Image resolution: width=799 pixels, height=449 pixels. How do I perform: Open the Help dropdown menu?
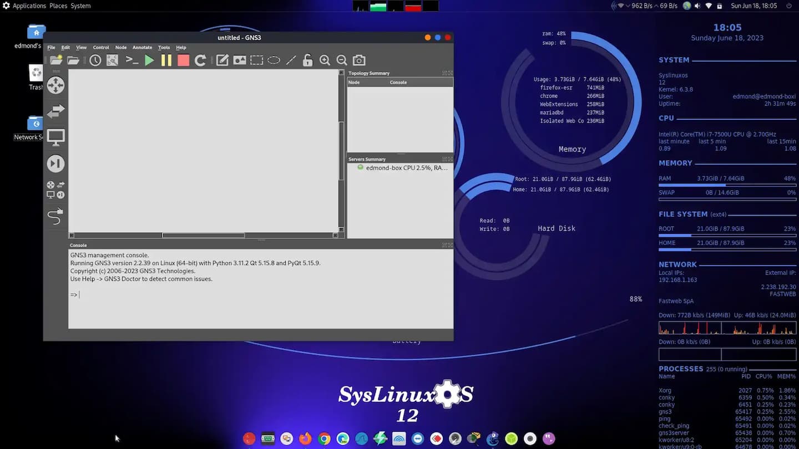(x=181, y=48)
